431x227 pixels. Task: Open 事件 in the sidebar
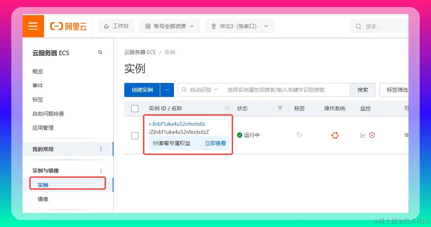38,85
